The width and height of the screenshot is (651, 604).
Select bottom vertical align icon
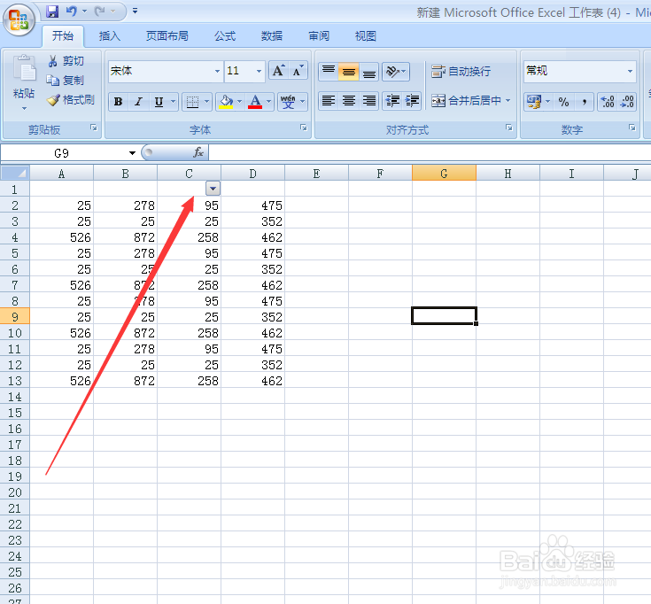(369, 72)
